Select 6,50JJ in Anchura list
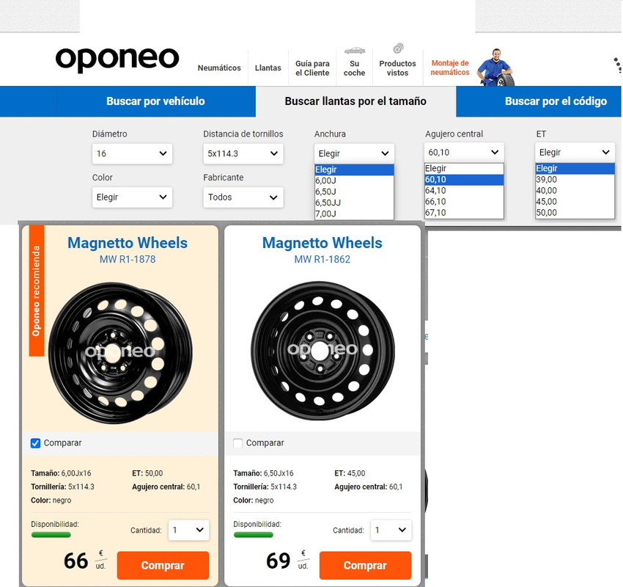 coord(354,203)
